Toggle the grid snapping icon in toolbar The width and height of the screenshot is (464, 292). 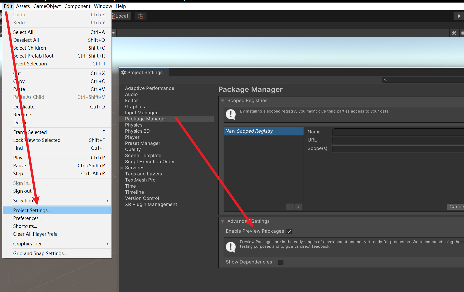coord(141,16)
